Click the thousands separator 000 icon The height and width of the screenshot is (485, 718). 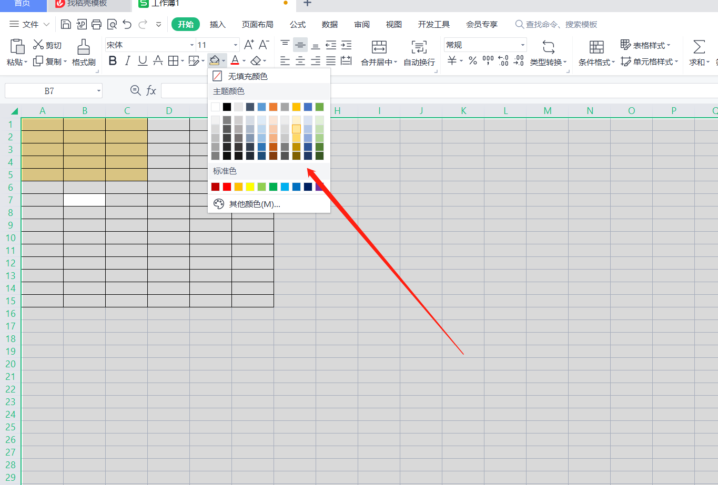[x=488, y=61]
